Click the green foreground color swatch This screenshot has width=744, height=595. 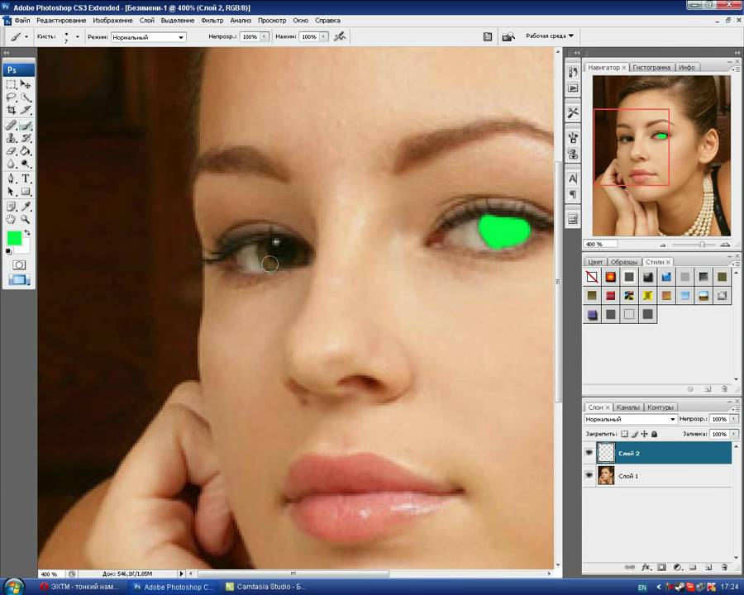point(14,238)
